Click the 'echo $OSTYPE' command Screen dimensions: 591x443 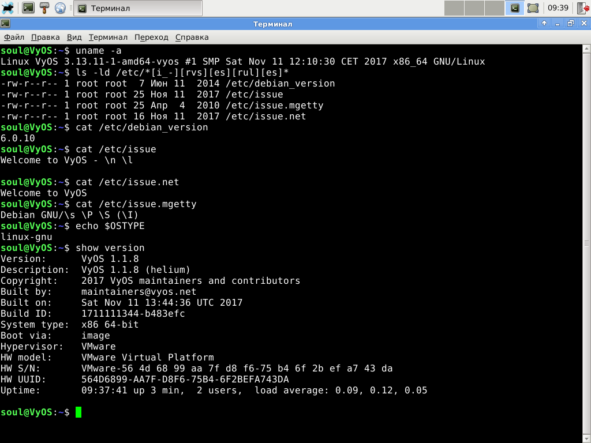click(110, 226)
